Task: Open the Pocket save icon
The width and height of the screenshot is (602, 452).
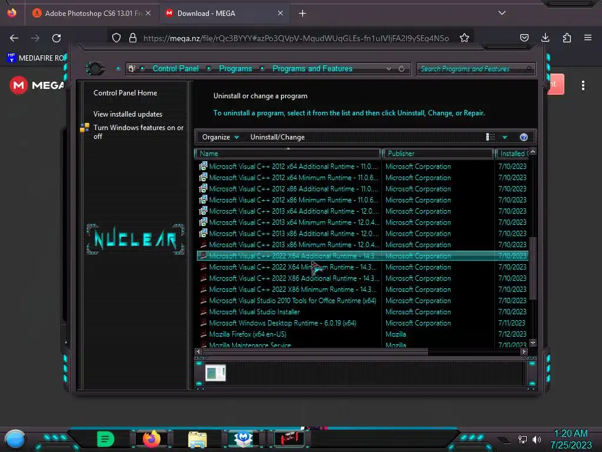Action: click(x=524, y=38)
